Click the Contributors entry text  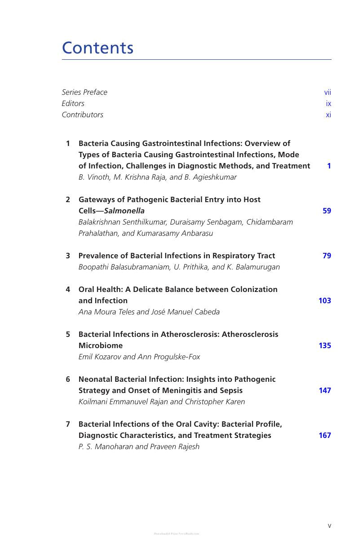pos(82,115)
